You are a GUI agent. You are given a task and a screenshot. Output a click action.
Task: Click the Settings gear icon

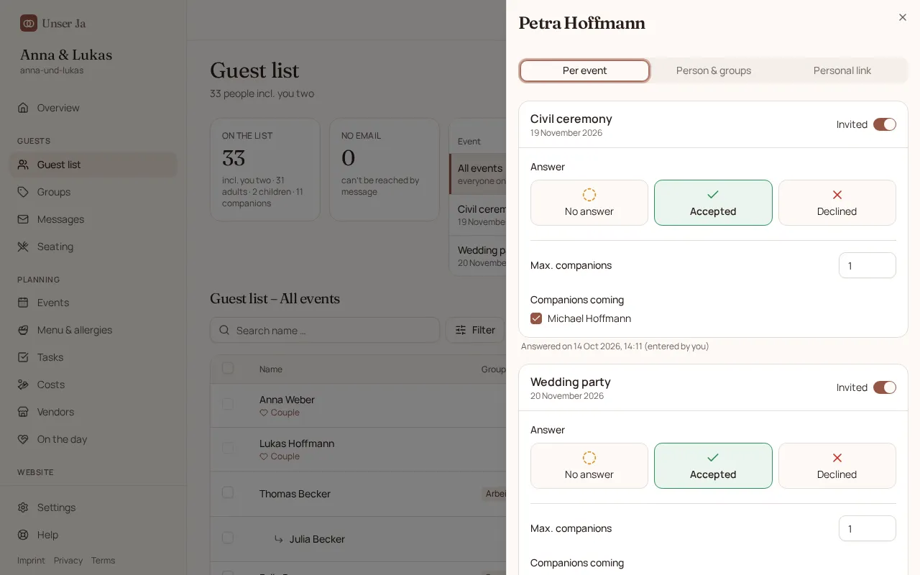pos(23,507)
